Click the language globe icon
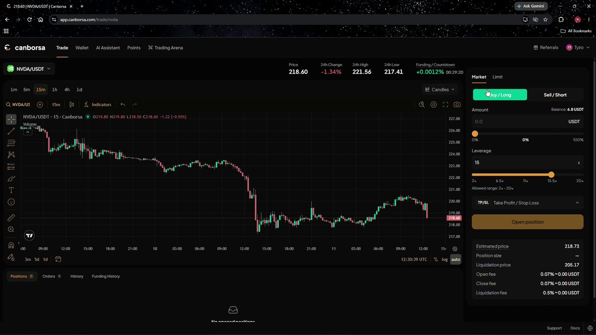Image resolution: width=596 pixels, height=335 pixels. [589, 328]
